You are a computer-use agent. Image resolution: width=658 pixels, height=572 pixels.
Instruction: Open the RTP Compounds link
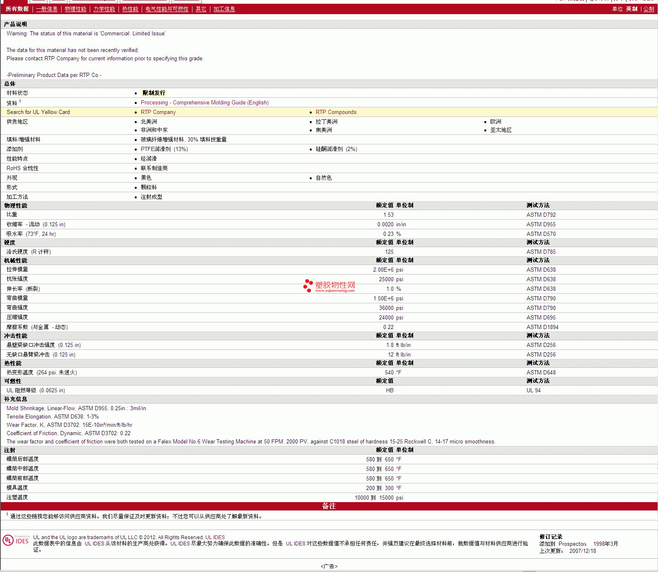click(x=336, y=112)
